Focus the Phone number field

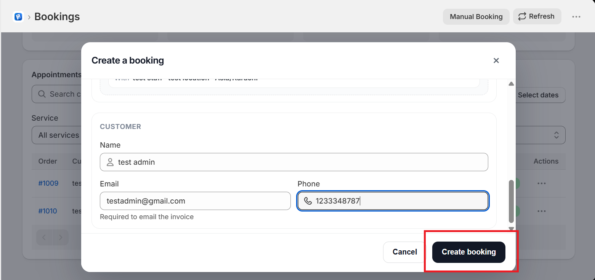(393, 201)
